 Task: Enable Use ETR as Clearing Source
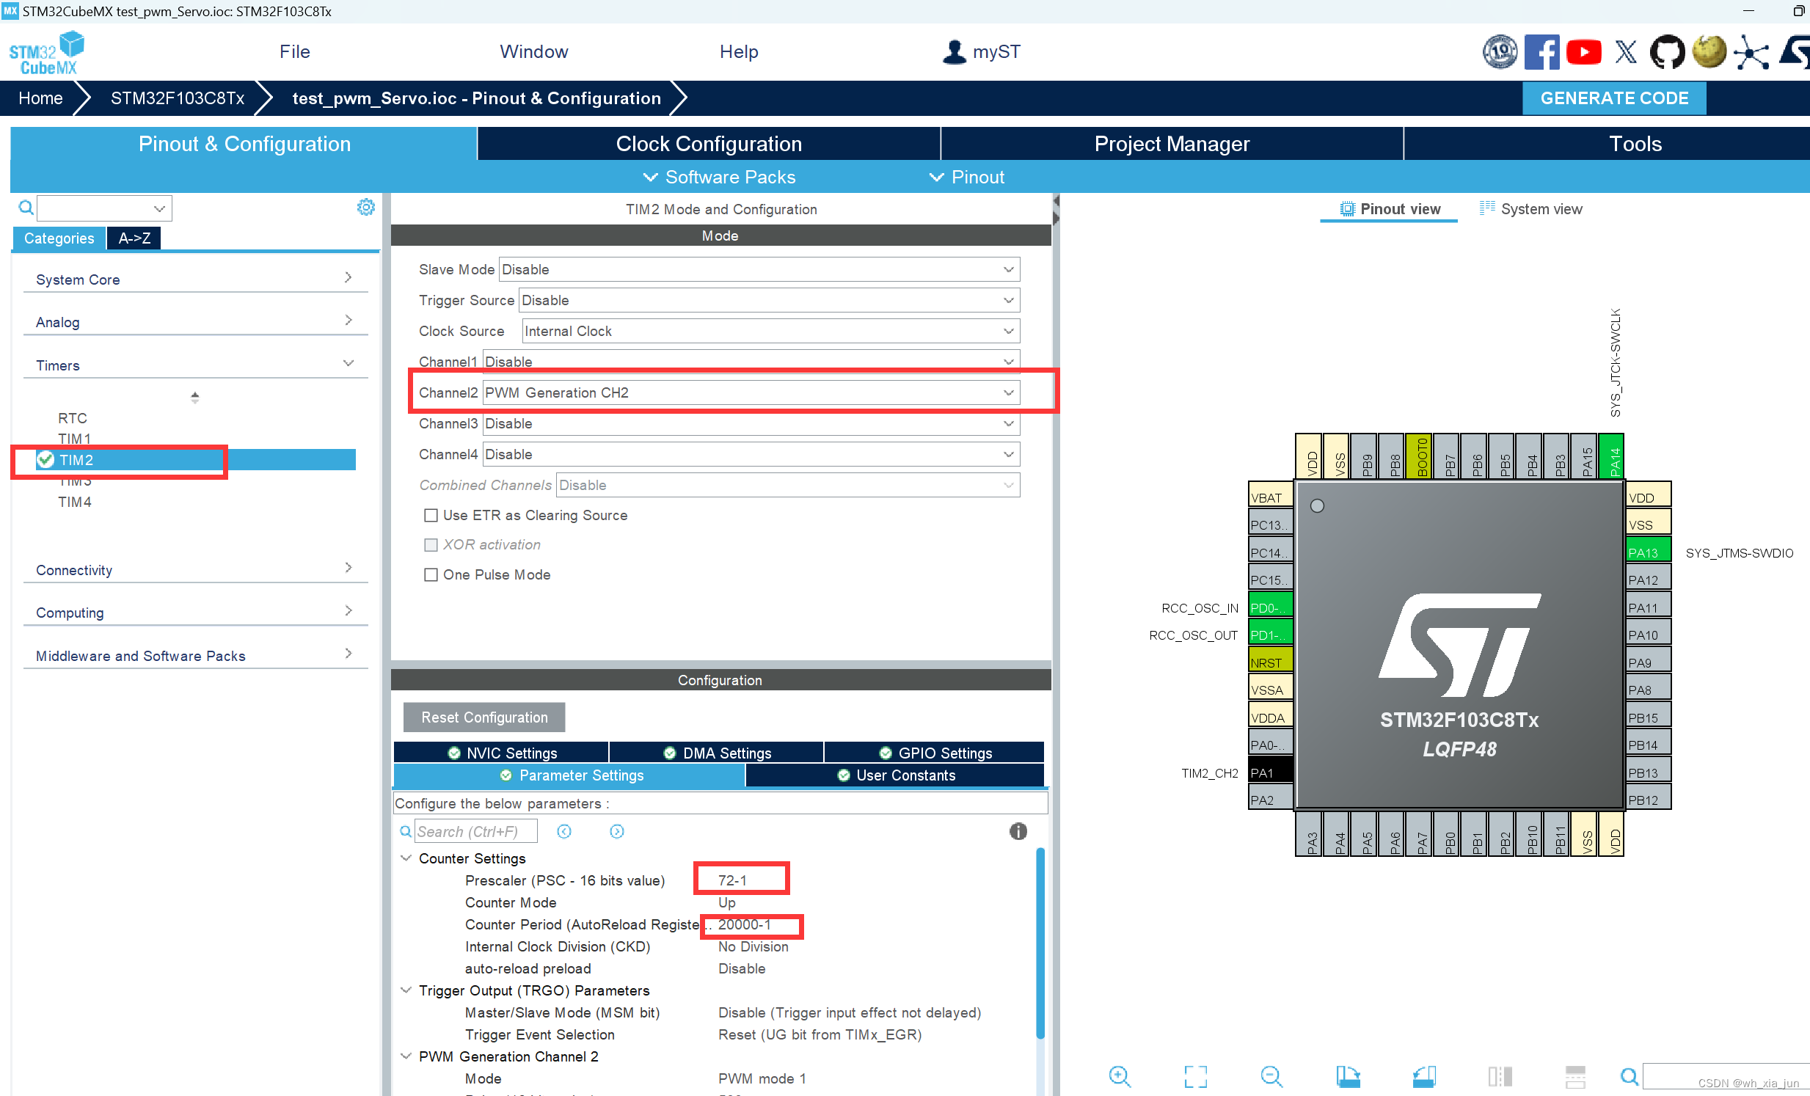click(431, 516)
